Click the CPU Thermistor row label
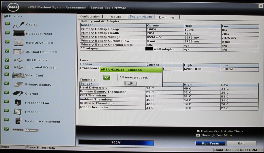 point(93,95)
